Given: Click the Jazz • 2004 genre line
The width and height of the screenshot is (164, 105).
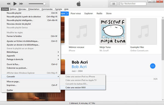Looking at the screenshot, I should pos(77,71).
